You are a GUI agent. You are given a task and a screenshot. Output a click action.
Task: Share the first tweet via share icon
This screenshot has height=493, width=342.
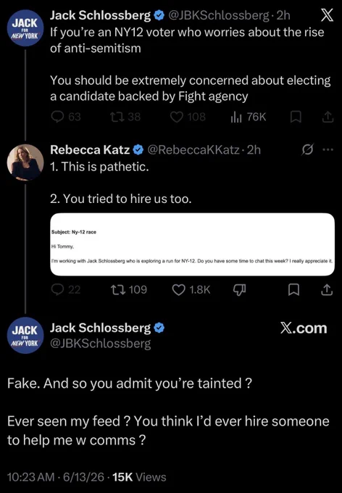328,117
